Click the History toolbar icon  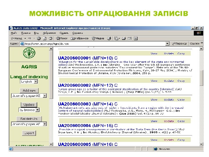coord(109,38)
